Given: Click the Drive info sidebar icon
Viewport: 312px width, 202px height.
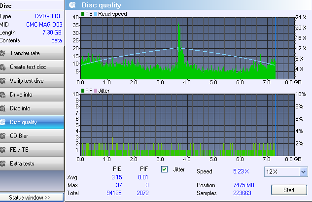Looking at the screenshot, I should coord(4,95).
